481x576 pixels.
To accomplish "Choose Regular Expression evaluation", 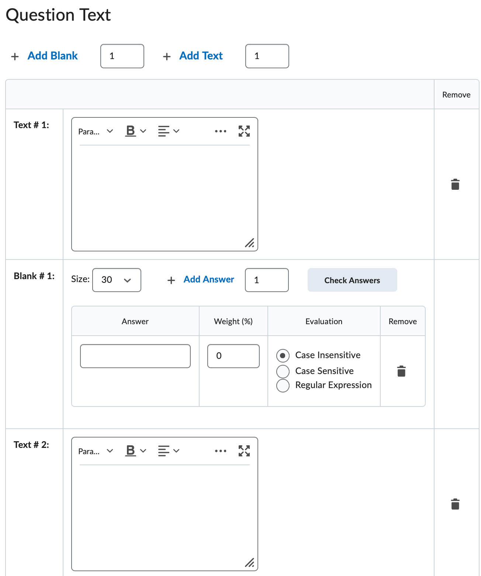I will tap(283, 385).
